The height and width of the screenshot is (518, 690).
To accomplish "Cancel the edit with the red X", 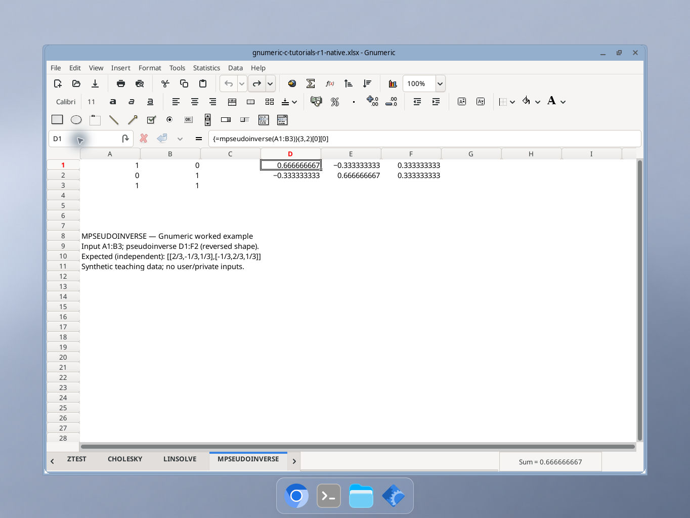I will pyautogui.click(x=144, y=138).
